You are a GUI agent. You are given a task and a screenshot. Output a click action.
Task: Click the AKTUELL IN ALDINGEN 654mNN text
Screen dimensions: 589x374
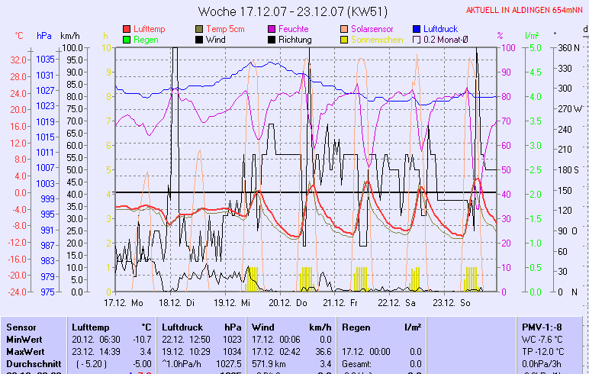point(526,9)
